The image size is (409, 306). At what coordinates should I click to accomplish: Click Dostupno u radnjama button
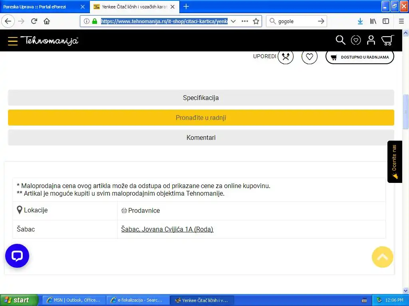360,57
